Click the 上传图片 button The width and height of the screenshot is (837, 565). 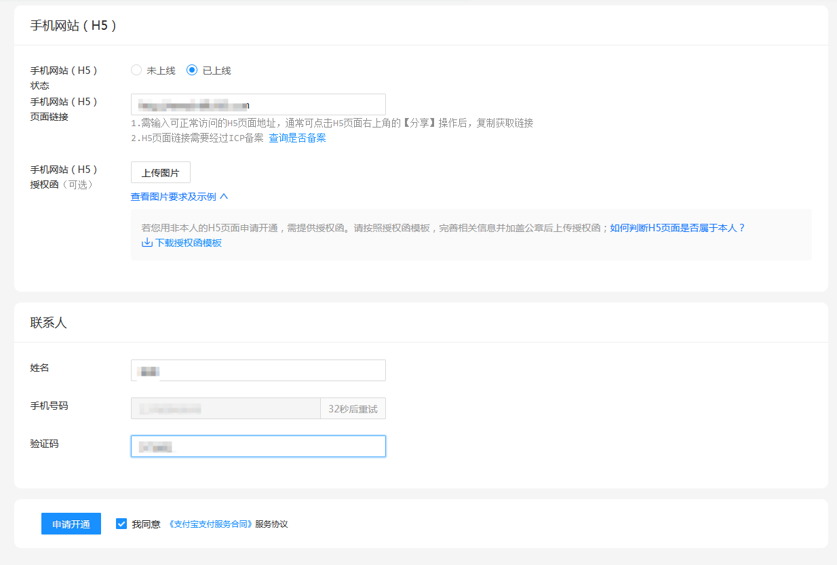coord(160,172)
